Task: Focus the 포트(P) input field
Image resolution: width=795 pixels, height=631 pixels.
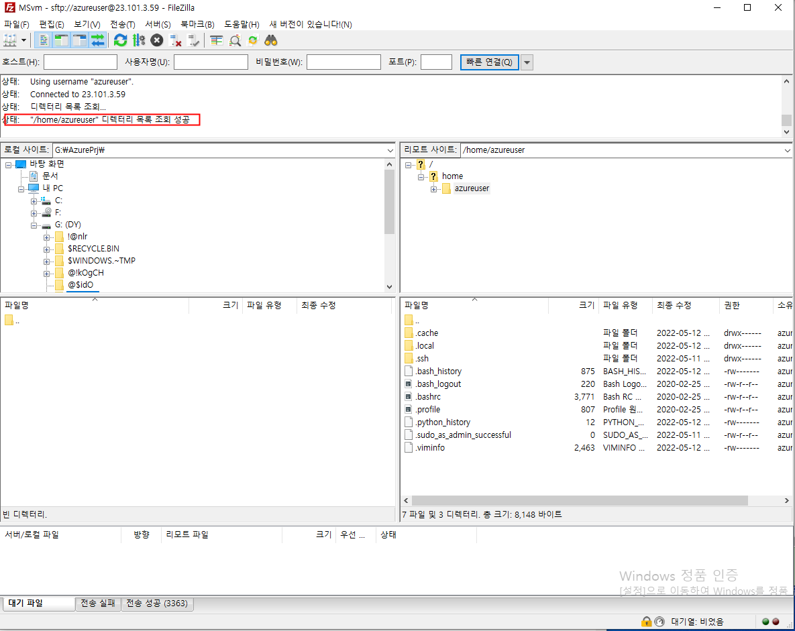Action: tap(436, 62)
